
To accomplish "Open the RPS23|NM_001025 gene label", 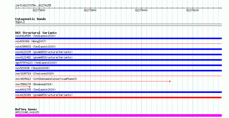I will tap(27, 112).
